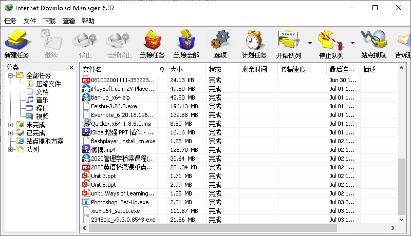The height and width of the screenshot is (236, 411).
Task: Select the 压缩文件 category icon
Action: 30,84
